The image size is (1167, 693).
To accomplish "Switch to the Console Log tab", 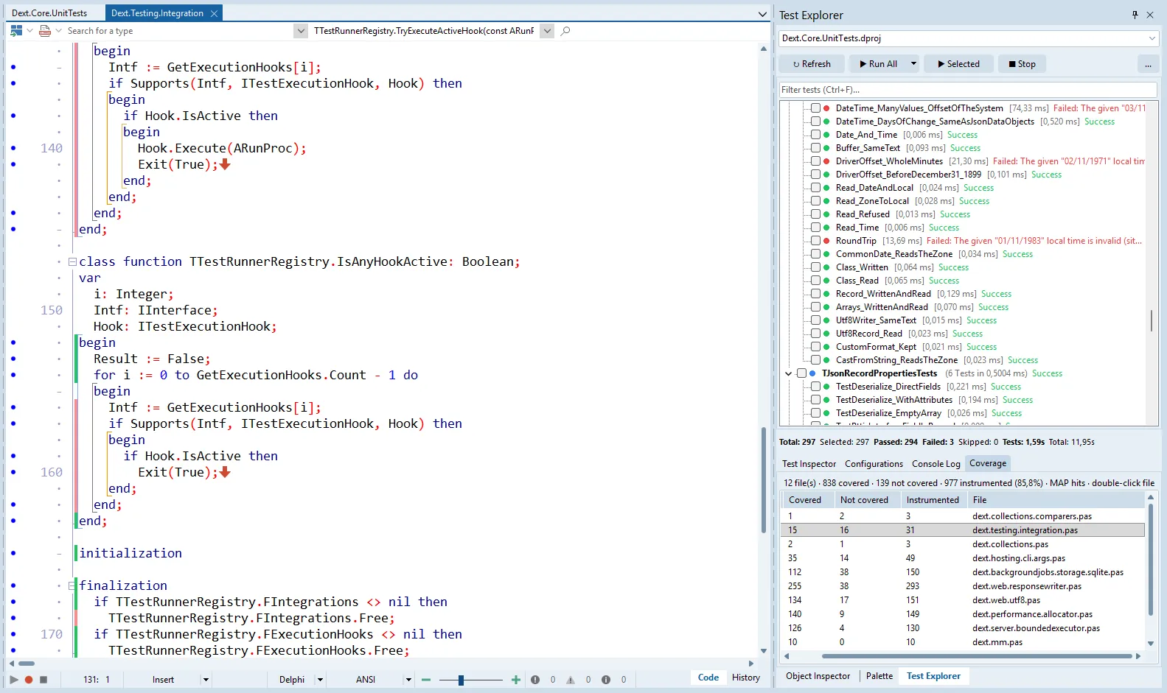I will point(936,464).
